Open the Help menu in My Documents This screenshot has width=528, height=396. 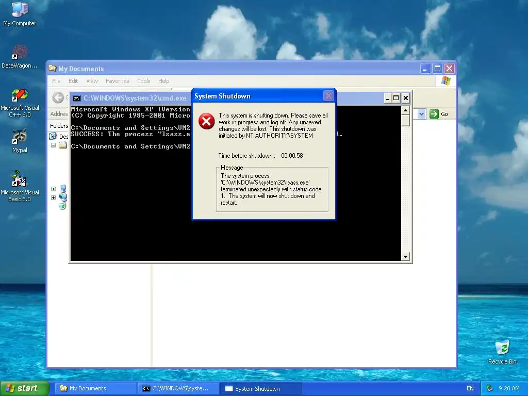tap(163, 81)
